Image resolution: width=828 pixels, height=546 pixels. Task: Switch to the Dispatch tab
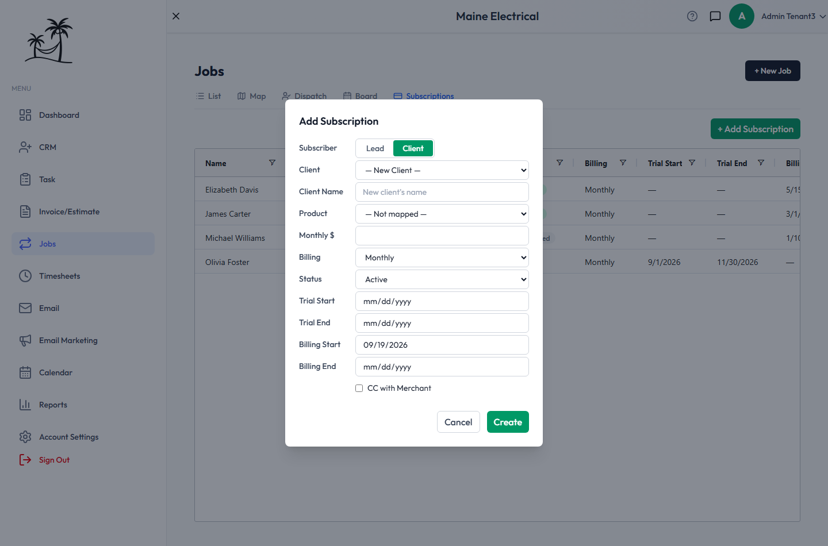click(x=305, y=96)
